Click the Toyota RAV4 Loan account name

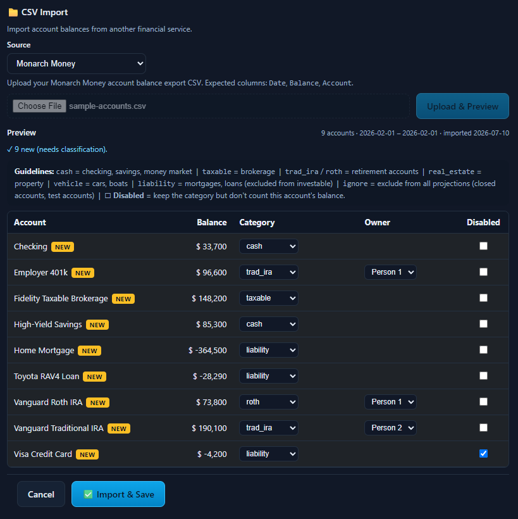pyautogui.click(x=47, y=377)
